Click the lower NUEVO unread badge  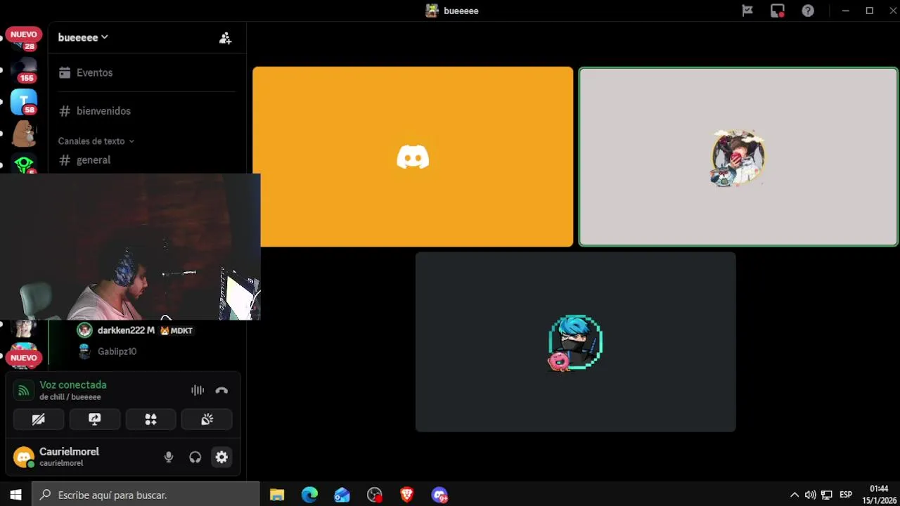point(23,358)
